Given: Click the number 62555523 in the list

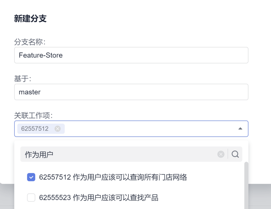Looking at the screenshot, I should (55, 198).
